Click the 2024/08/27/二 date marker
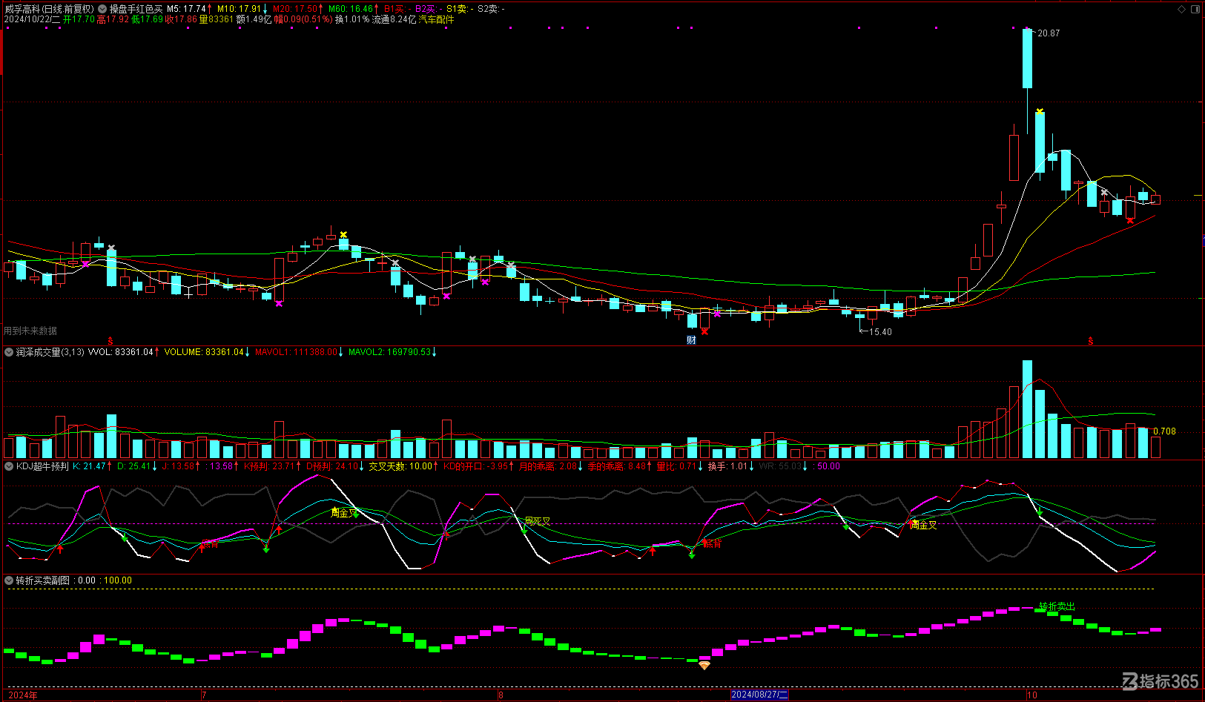Screen dimensions: 1205x702 (759, 695)
